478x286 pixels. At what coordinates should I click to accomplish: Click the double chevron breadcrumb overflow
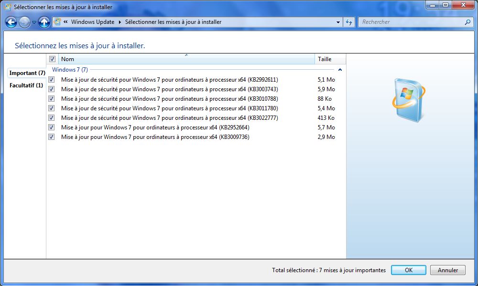tap(65, 21)
